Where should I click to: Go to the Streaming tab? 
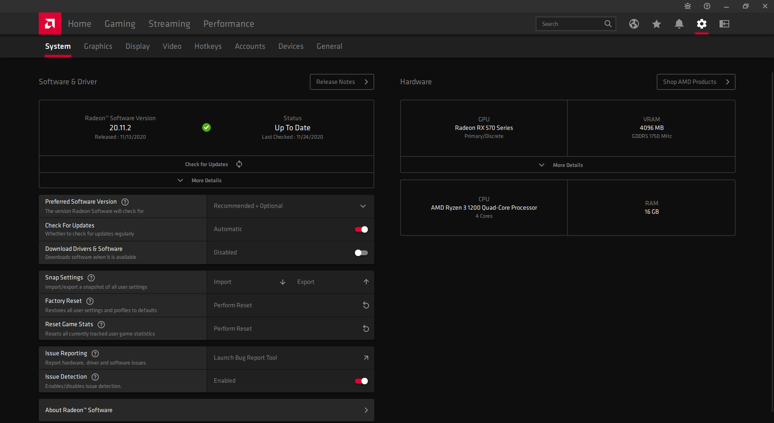pyautogui.click(x=169, y=24)
